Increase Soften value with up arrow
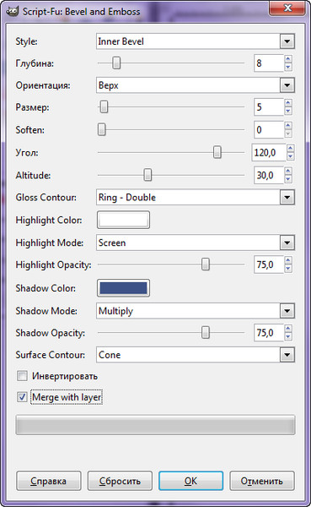This screenshot has height=507, width=311. click(288, 126)
